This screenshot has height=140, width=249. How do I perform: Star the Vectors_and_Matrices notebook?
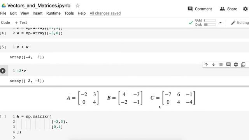point(77,6)
